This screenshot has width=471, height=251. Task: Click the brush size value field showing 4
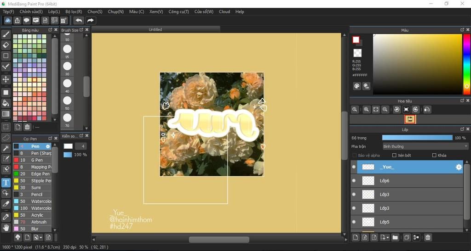[81, 146]
